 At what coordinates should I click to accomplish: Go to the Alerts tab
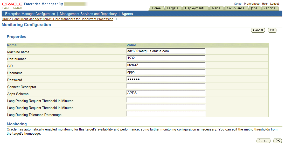click(216, 8)
